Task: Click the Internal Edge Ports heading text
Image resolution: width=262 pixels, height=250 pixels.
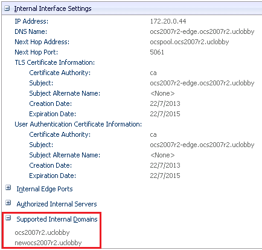Action: tap(45, 189)
